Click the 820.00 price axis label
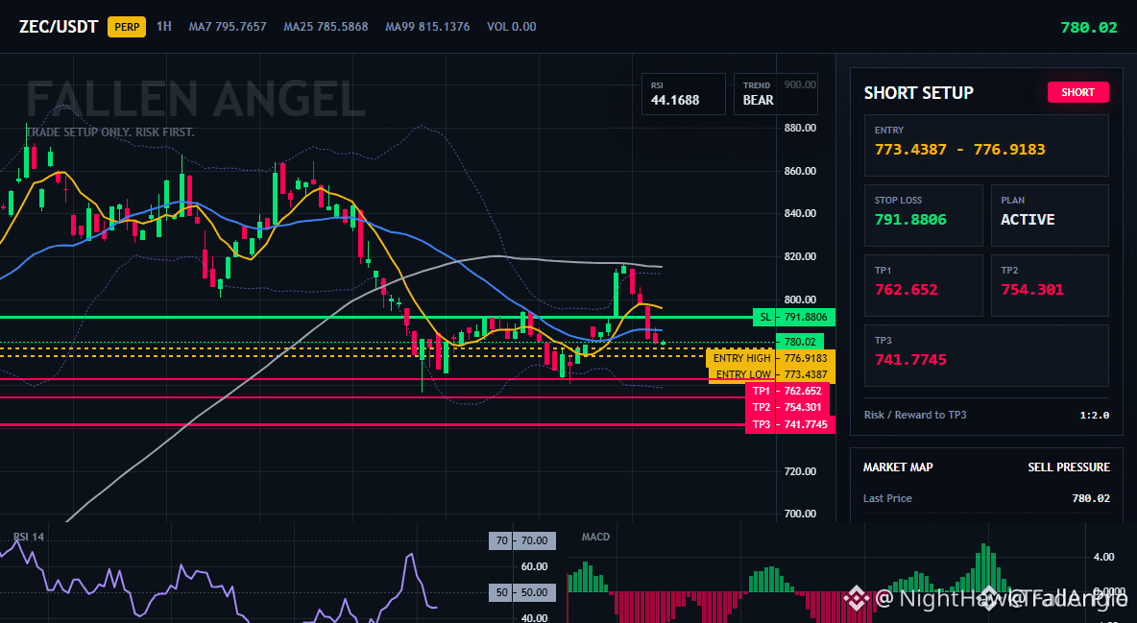 800,256
